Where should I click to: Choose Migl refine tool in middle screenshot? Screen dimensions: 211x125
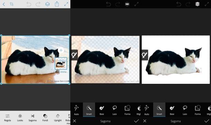139,110
